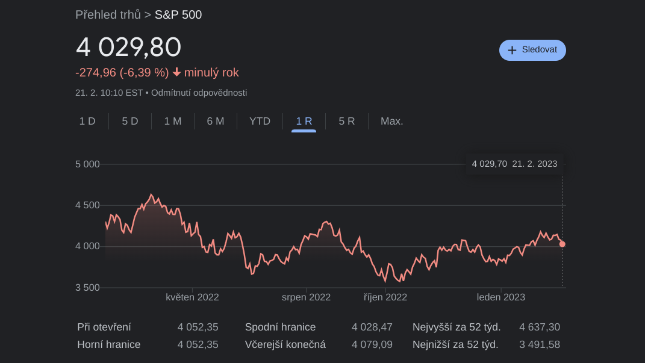The image size is (645, 363).
Task: Open the Odmítnutí odpovědnosti disclaimer link
Action: pyautogui.click(x=199, y=93)
